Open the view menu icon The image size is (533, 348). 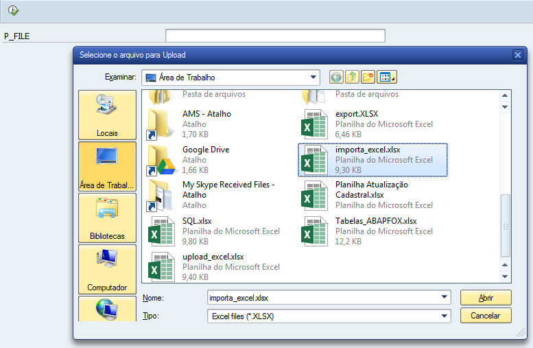387,78
